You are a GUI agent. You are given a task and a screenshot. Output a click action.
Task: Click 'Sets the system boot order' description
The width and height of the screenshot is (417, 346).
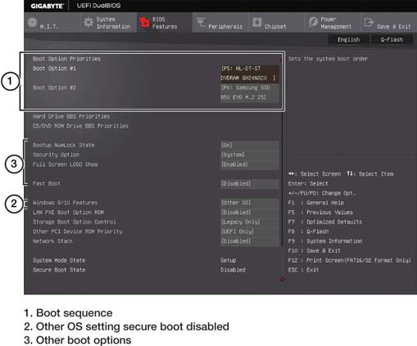328,59
